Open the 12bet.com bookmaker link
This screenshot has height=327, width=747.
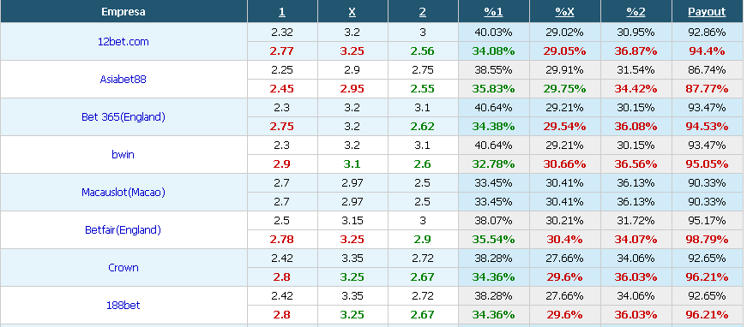click(x=123, y=41)
